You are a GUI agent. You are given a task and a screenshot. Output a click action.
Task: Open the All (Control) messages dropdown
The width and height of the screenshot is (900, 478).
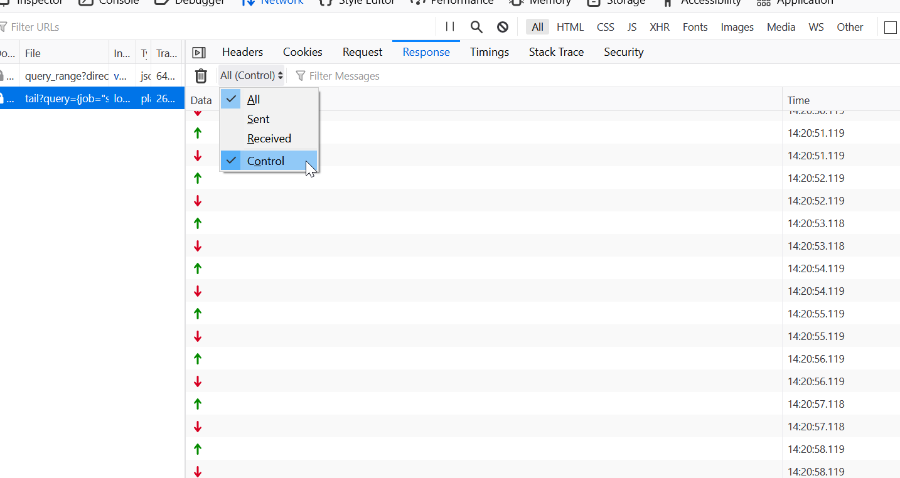pyautogui.click(x=250, y=75)
